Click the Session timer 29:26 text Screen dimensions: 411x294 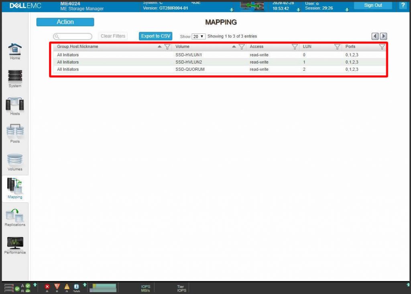[319, 8]
